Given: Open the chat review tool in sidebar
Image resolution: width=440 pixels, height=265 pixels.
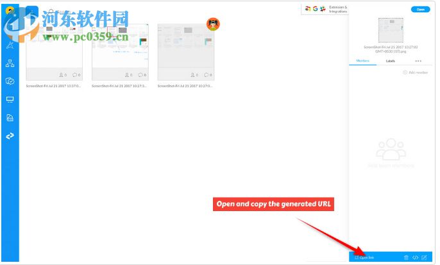Looking at the screenshot, I should click(x=10, y=81).
